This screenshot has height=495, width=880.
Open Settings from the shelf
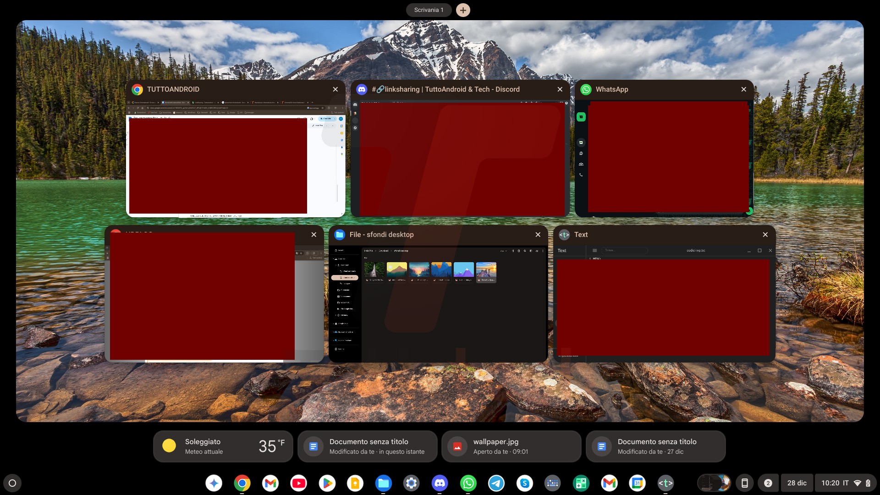pyautogui.click(x=412, y=483)
